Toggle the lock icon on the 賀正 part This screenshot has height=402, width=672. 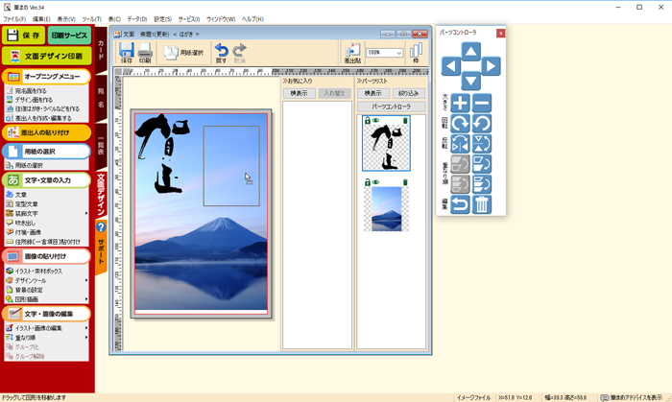pos(367,121)
